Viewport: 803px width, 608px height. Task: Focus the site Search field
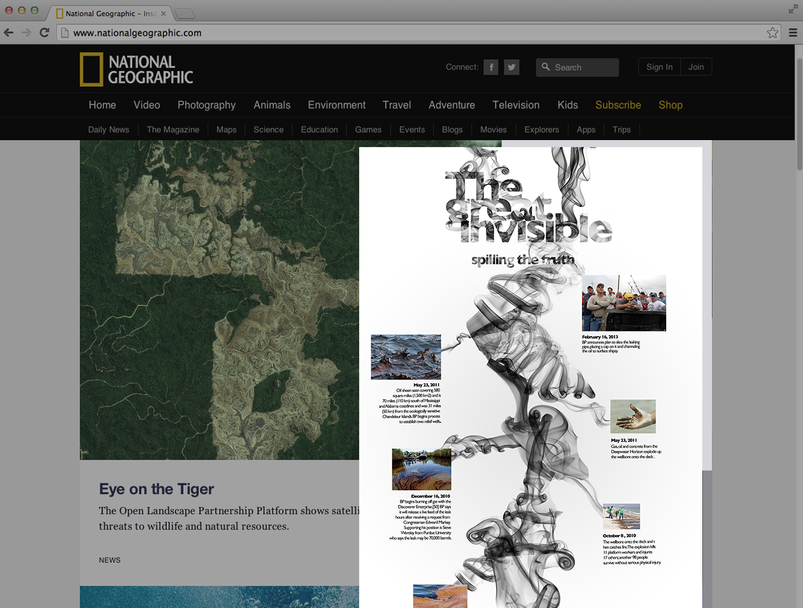(x=578, y=67)
